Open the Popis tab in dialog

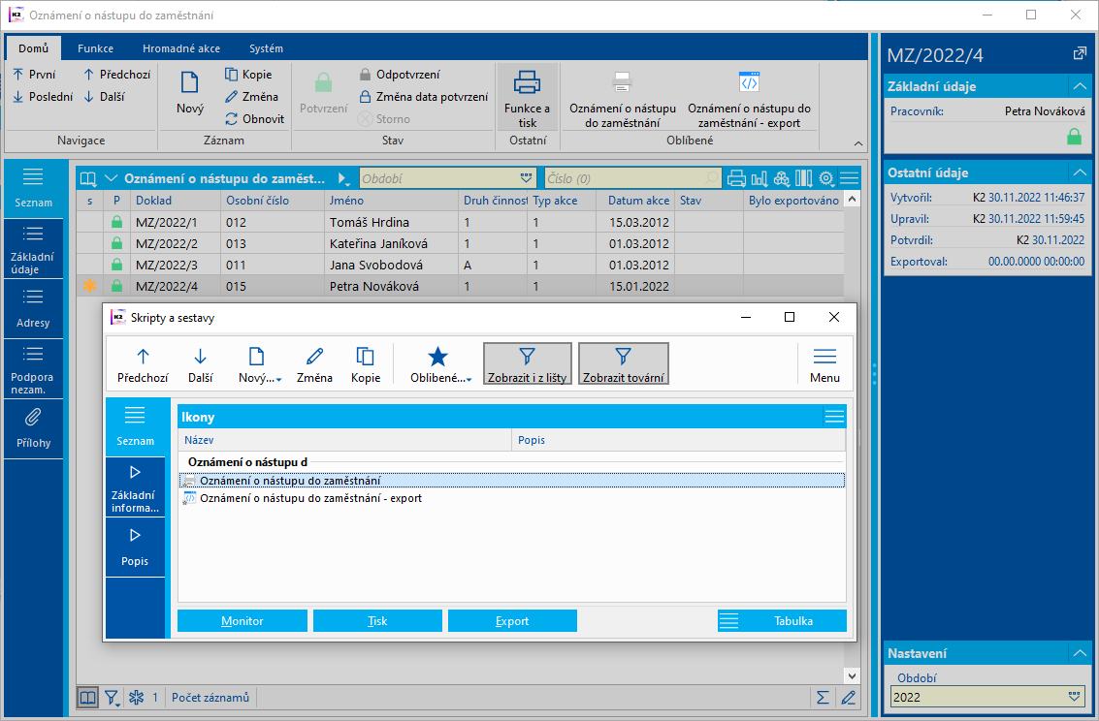tap(135, 548)
